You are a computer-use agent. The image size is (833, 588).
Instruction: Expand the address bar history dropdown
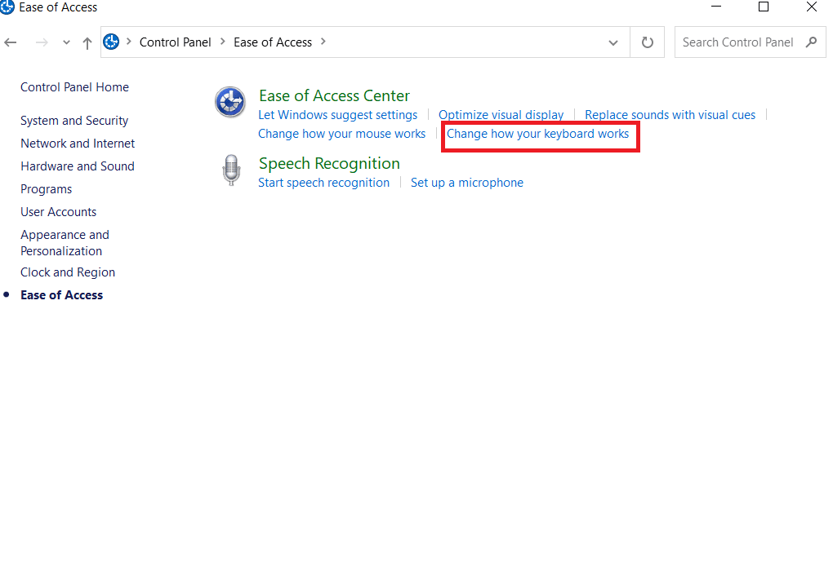tap(613, 42)
